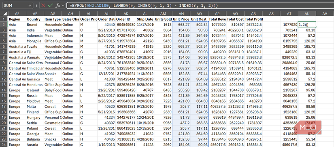The image size is (334, 147).
Task: Select the Snacks cell in Bulgaria row
Action: pos(53,139)
